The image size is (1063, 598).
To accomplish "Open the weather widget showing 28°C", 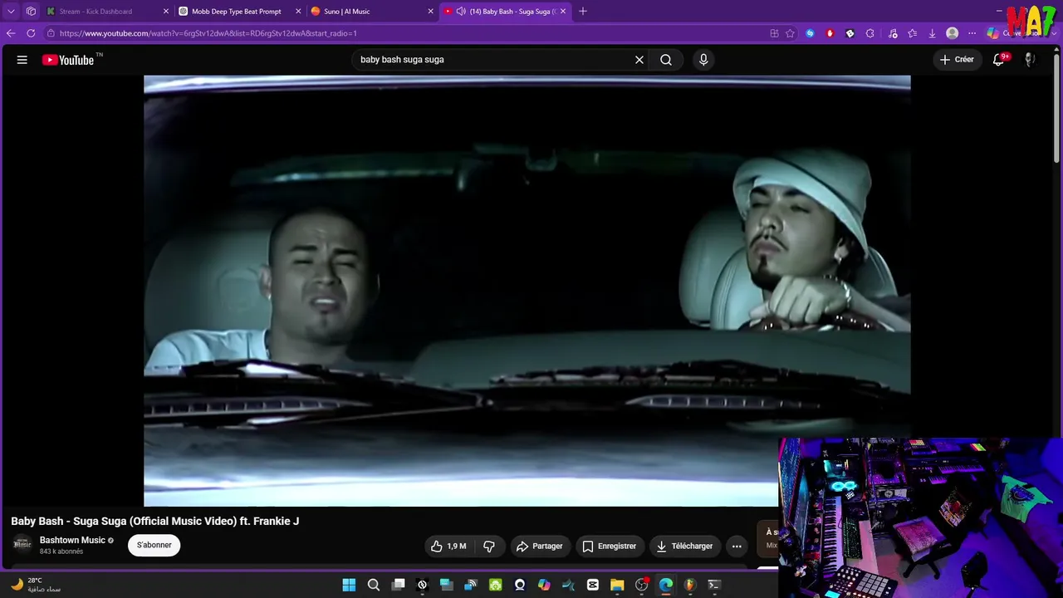I will pos(36,585).
